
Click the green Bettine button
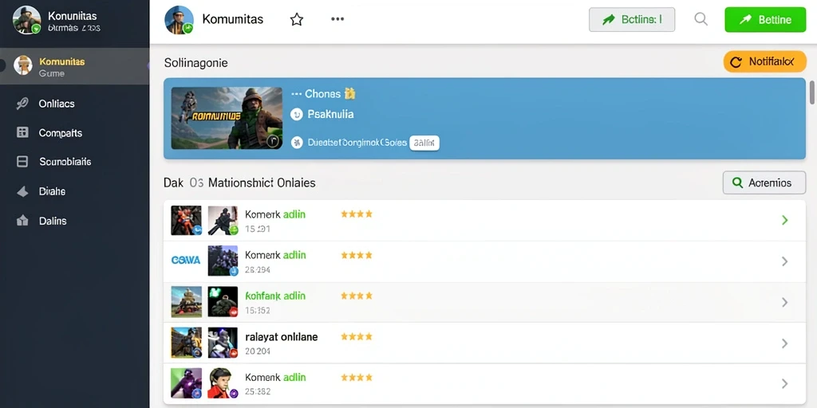(765, 20)
